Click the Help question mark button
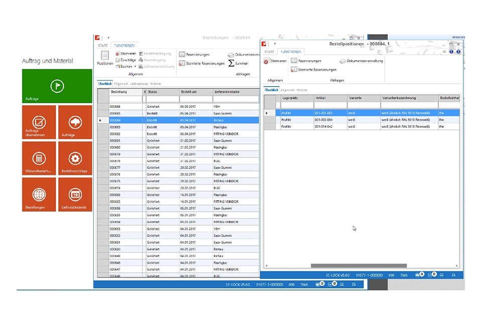The height and width of the screenshot is (321, 482). pos(458,51)
